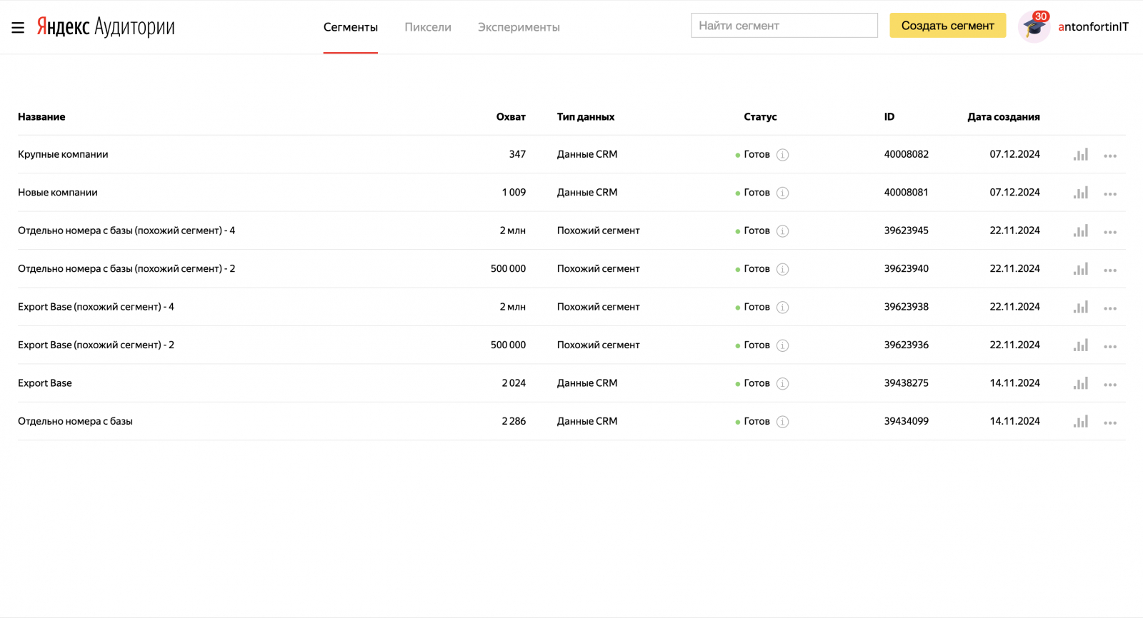Open status info for segment ID 39623945

pyautogui.click(x=783, y=231)
